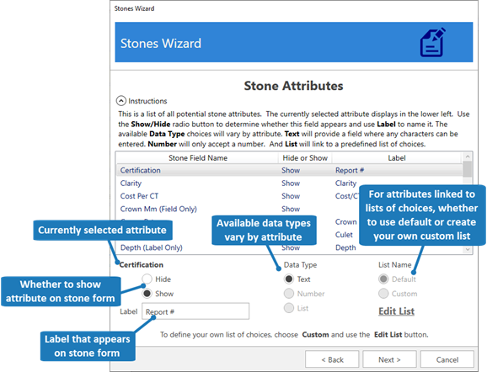487x372 pixels.
Task: Cancel the Stones Wizard
Action: click(447, 359)
